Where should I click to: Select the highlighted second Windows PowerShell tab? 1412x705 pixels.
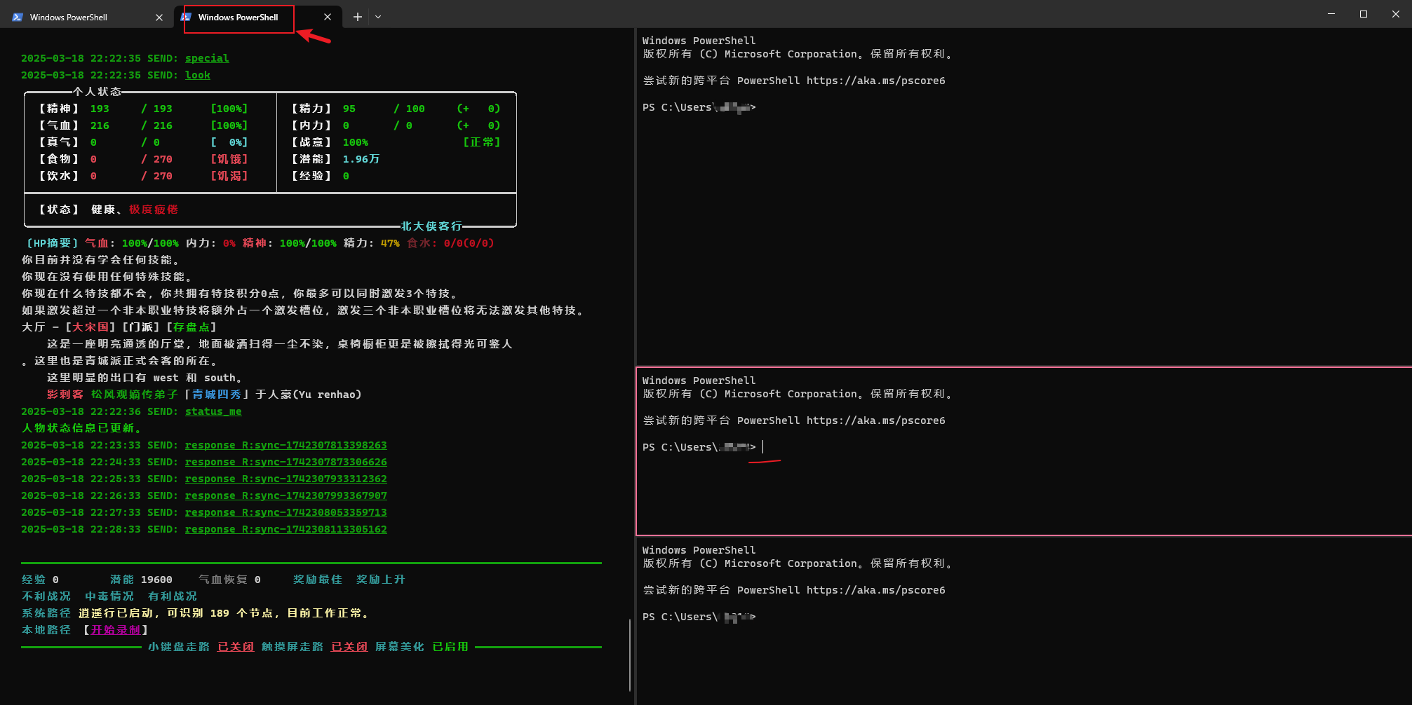click(238, 18)
